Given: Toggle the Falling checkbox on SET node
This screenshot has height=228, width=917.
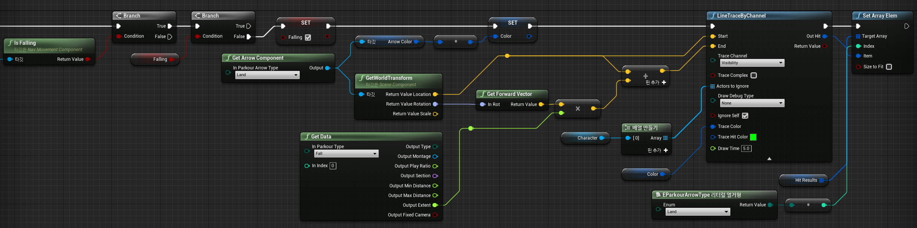Looking at the screenshot, I should click(x=308, y=37).
